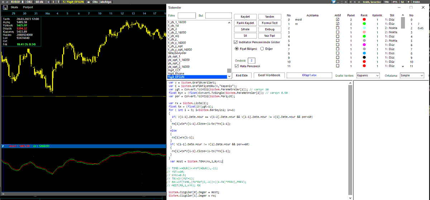Click the PARA button in top bar
The width and height of the screenshot is (430, 200).
pos(416,2)
